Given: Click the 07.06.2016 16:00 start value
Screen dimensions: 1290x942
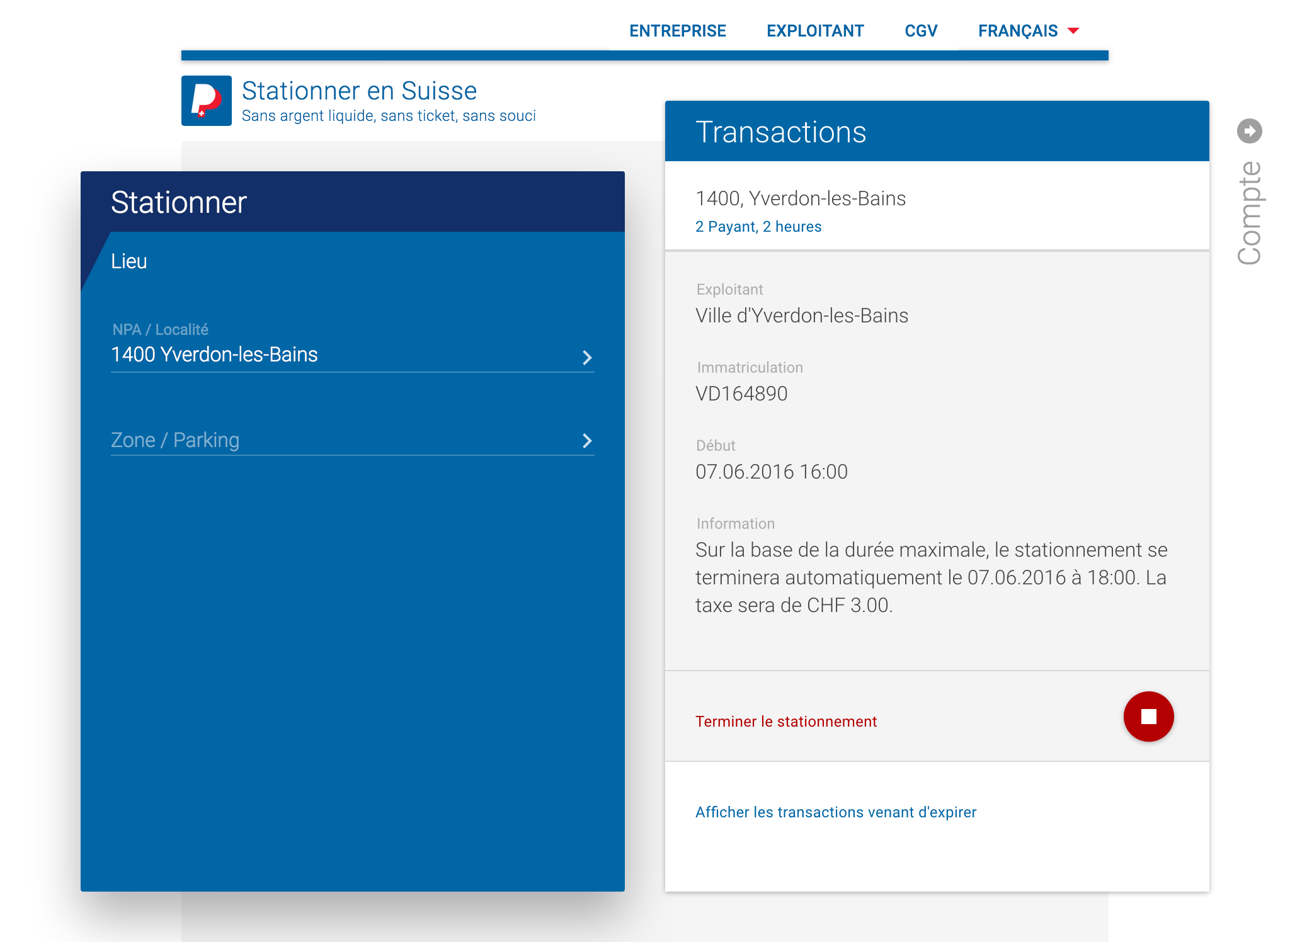Looking at the screenshot, I should (x=772, y=472).
